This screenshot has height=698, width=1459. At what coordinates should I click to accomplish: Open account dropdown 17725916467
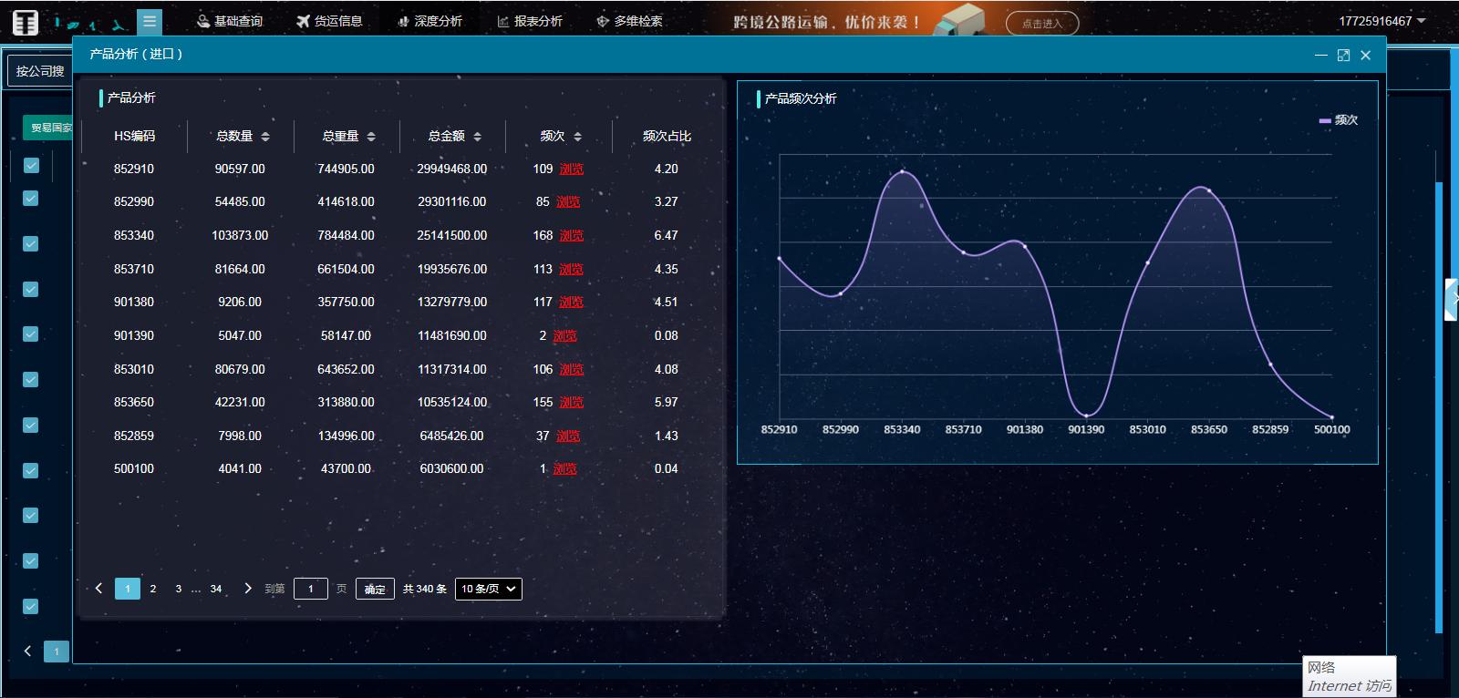[x=1381, y=21]
